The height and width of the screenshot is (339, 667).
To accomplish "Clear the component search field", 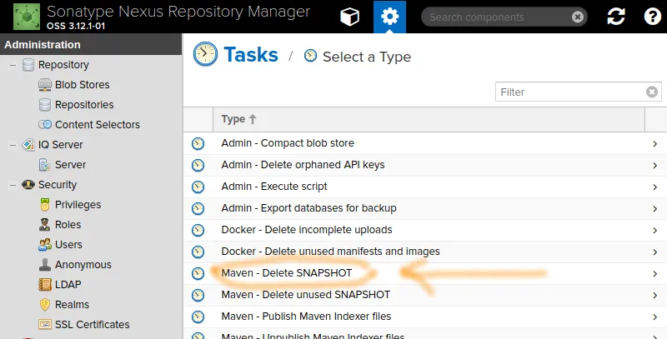I will (578, 17).
